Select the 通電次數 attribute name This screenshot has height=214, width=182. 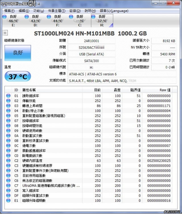(29, 146)
